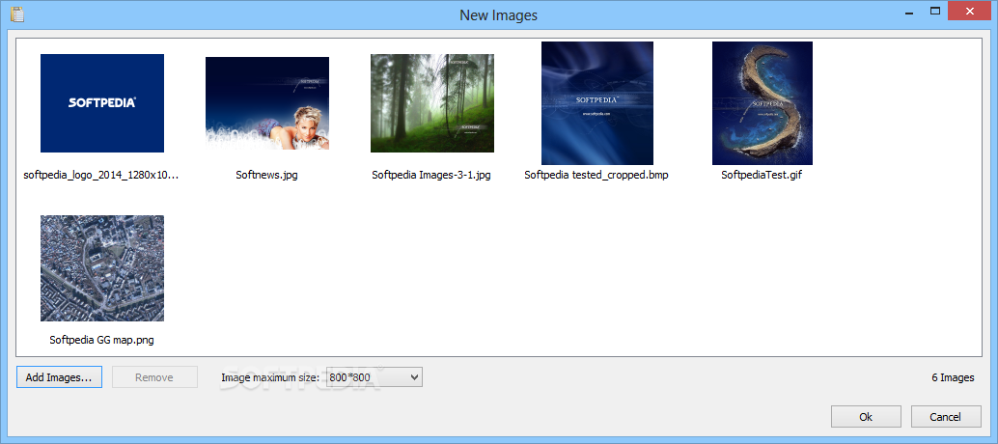Maximize the New Images window
The height and width of the screenshot is (444, 998).
tap(935, 11)
